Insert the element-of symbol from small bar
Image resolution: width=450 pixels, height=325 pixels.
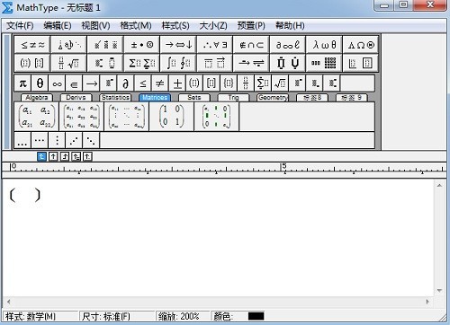(74, 83)
